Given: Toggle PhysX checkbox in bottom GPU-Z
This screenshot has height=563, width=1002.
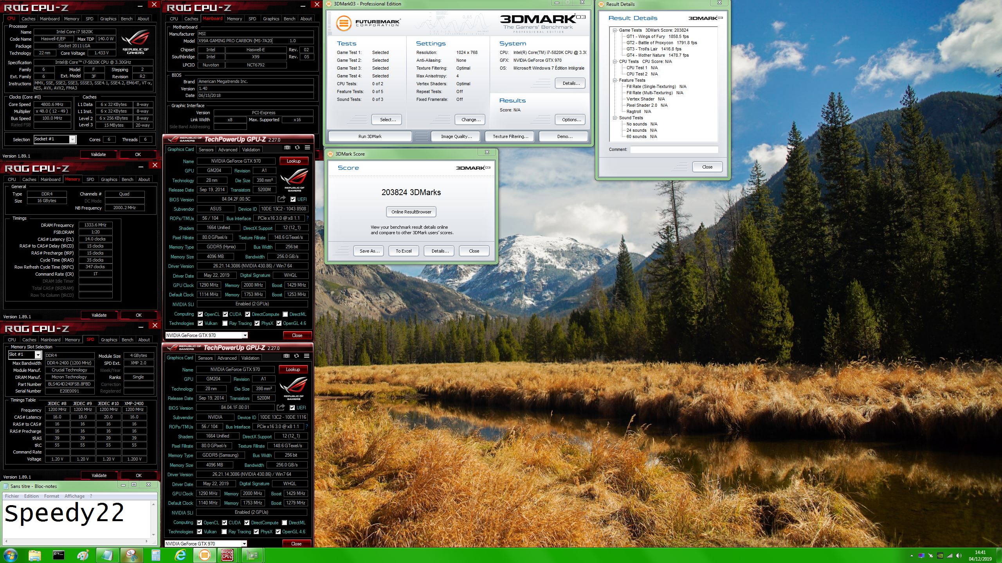Looking at the screenshot, I should pyautogui.click(x=256, y=532).
